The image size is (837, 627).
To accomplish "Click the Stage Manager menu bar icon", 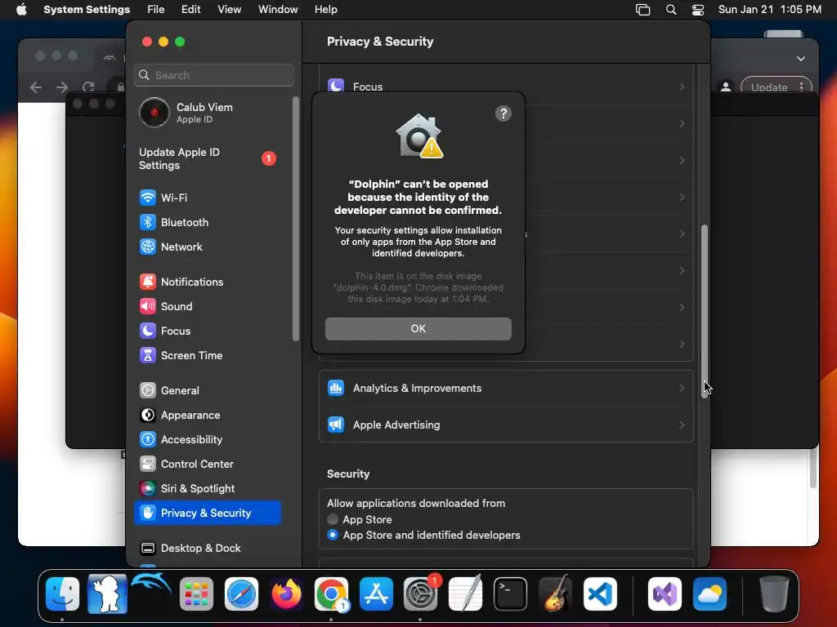I will click(642, 10).
